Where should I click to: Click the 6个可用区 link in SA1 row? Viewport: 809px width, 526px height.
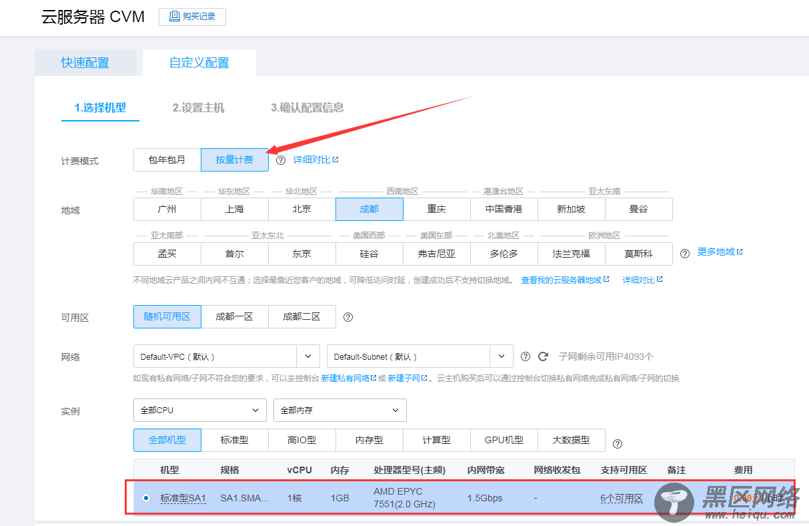(622, 498)
